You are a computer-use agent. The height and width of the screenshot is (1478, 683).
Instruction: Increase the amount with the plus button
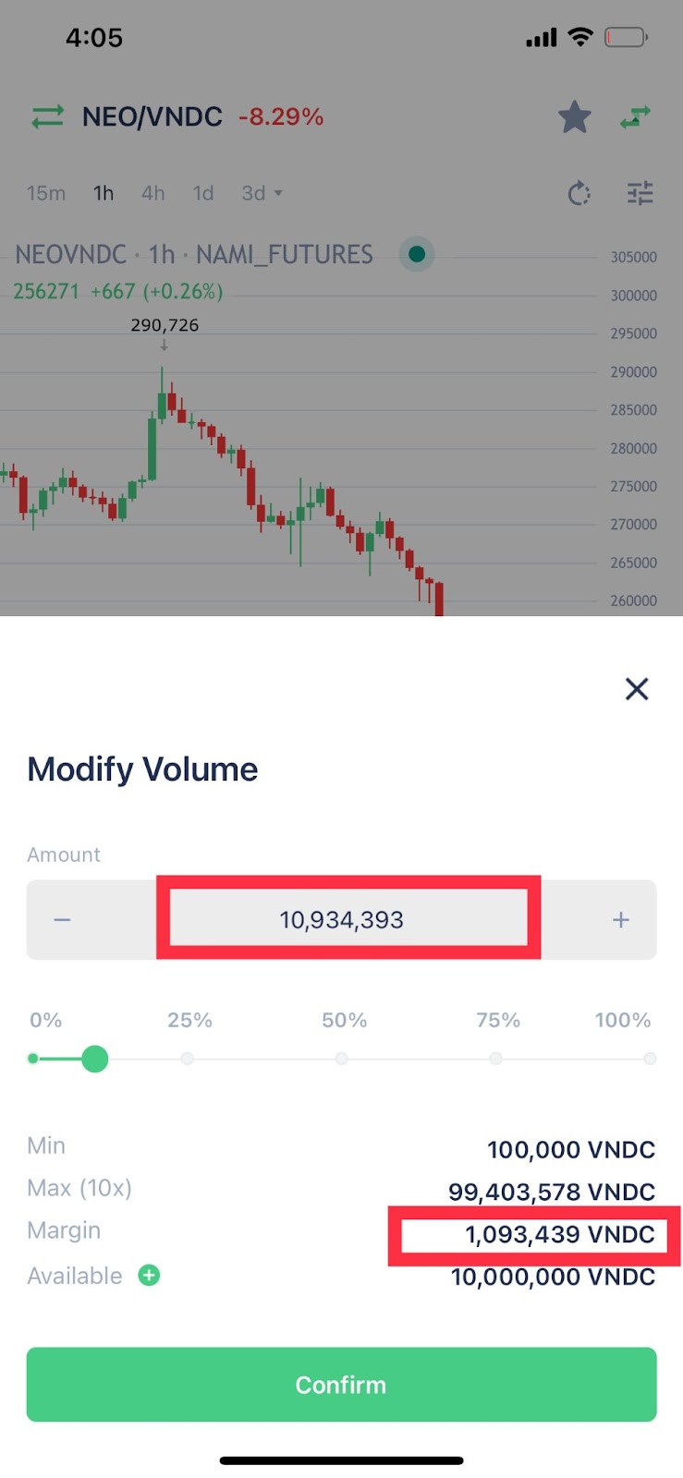(621, 920)
